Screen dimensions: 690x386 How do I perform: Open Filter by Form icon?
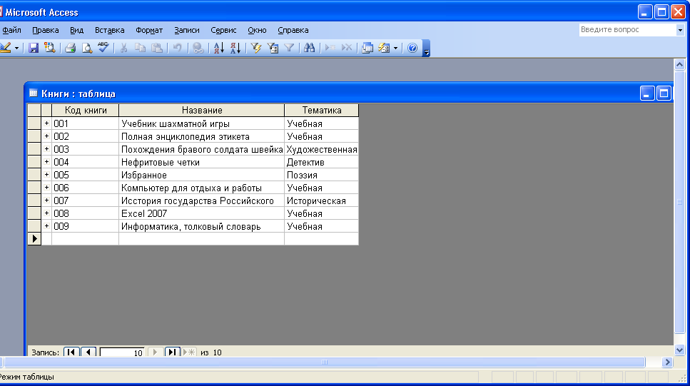pos(273,48)
